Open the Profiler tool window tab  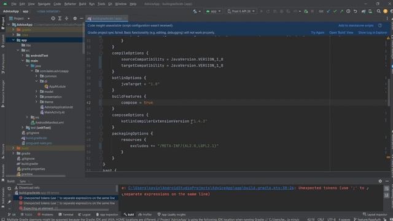coord(145,215)
